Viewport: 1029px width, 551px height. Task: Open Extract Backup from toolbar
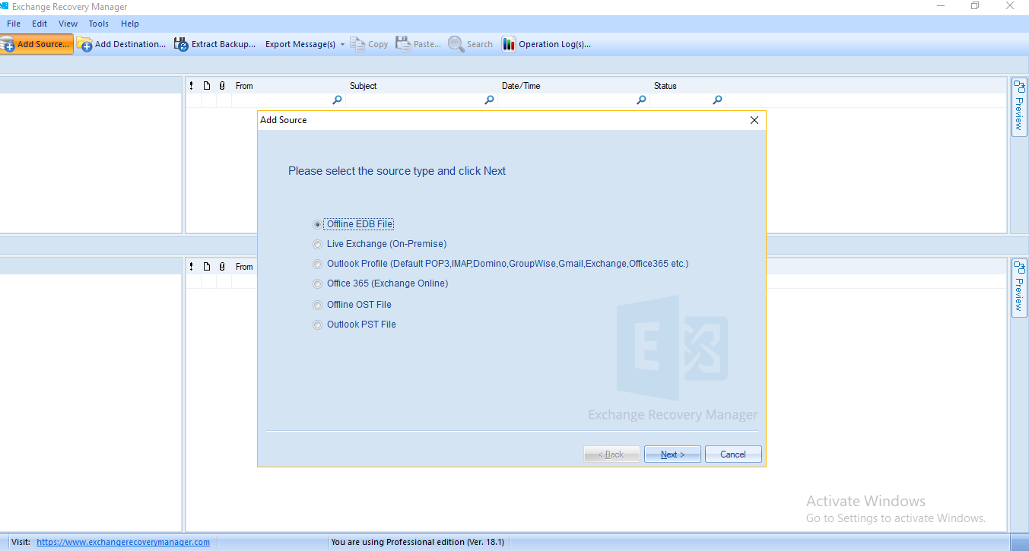click(x=214, y=44)
